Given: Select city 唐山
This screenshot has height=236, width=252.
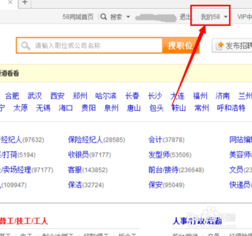Looking at the screenshot, I should [x=134, y=108].
